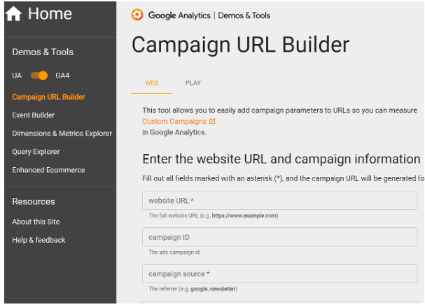Click the Resources sidebar heading
This screenshot has height=307, width=425.
[x=34, y=201]
